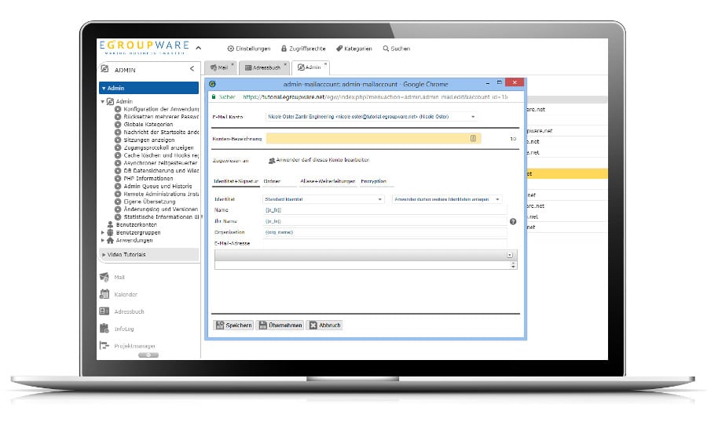
Task: Collapse the ADMIN sidebar with the chevron
Action: 192,68
